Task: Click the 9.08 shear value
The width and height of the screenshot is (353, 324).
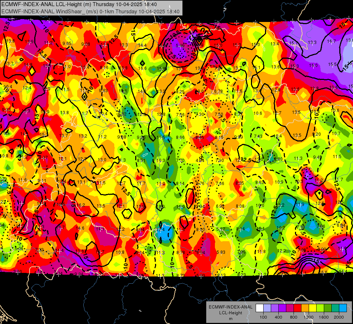Action: point(85,44)
